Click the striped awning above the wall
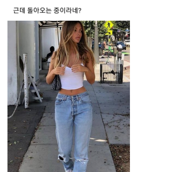 tap(50, 25)
